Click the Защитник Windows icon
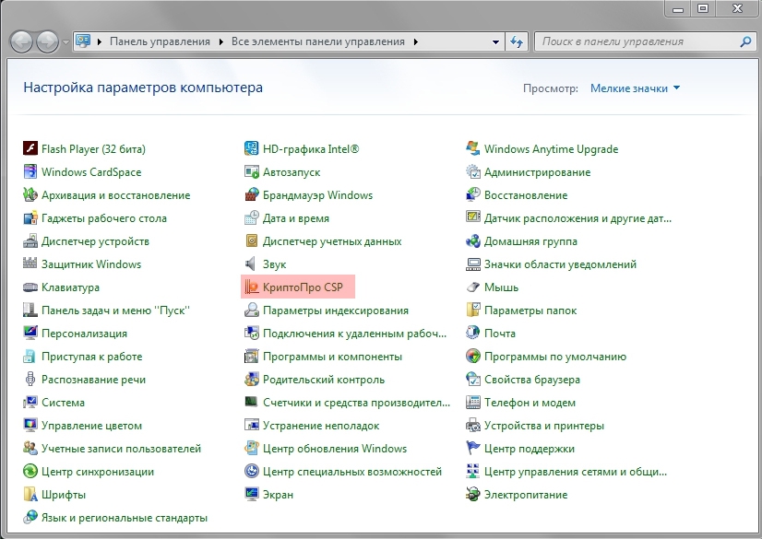762x539 pixels. point(30,264)
